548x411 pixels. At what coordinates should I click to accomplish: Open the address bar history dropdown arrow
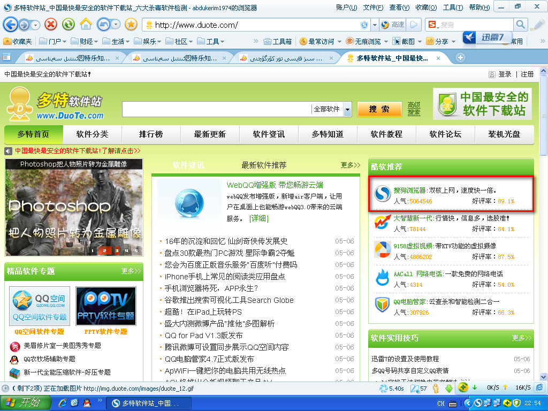[x=375, y=25]
